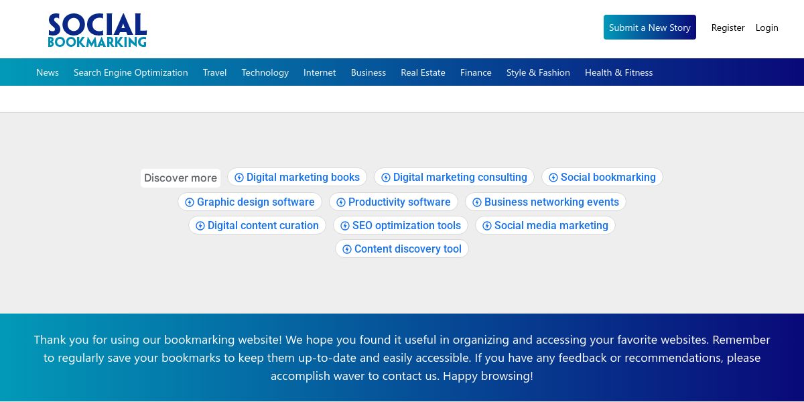Image resolution: width=804 pixels, height=402 pixels.
Task: Open the Register link
Action: (x=728, y=27)
